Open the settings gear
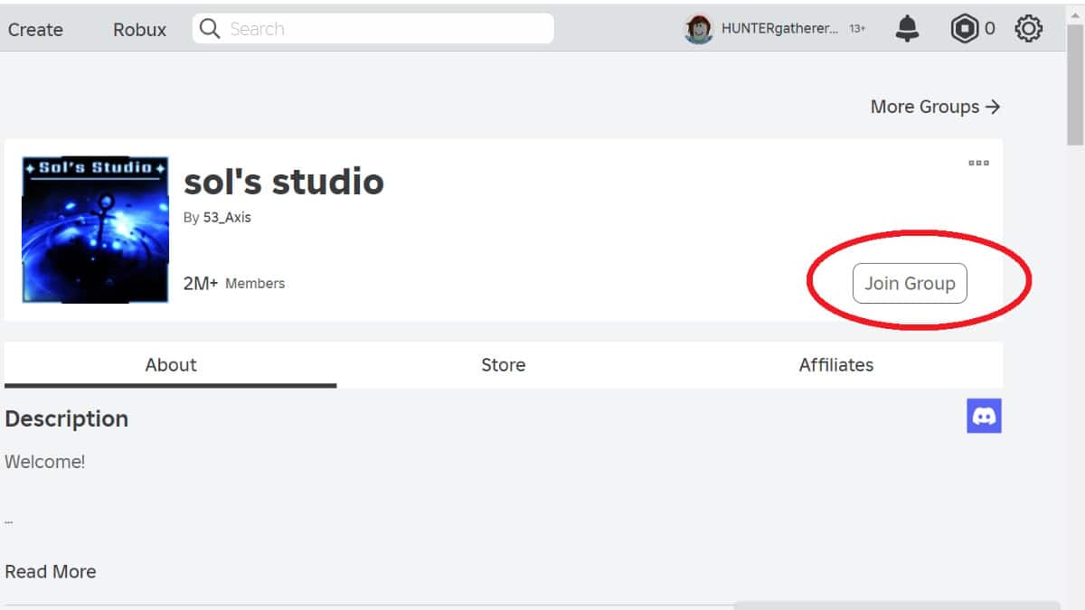 tap(1028, 28)
